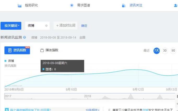
Task: Focus the 微博 keyword input field
Action: [x=37, y=26]
